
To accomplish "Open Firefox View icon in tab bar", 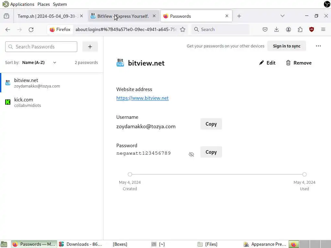I will pyautogui.click(x=6, y=16).
